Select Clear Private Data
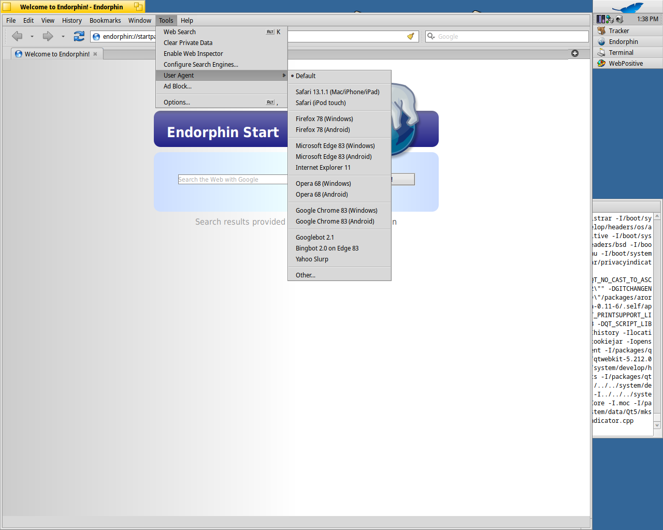Viewport: 663px width, 530px height. click(x=222, y=43)
